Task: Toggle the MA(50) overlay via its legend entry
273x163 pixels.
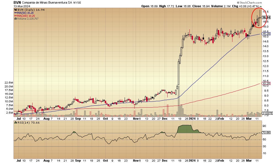Action: pos(26,12)
